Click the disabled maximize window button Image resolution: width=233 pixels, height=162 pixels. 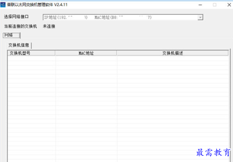click(215, 5)
